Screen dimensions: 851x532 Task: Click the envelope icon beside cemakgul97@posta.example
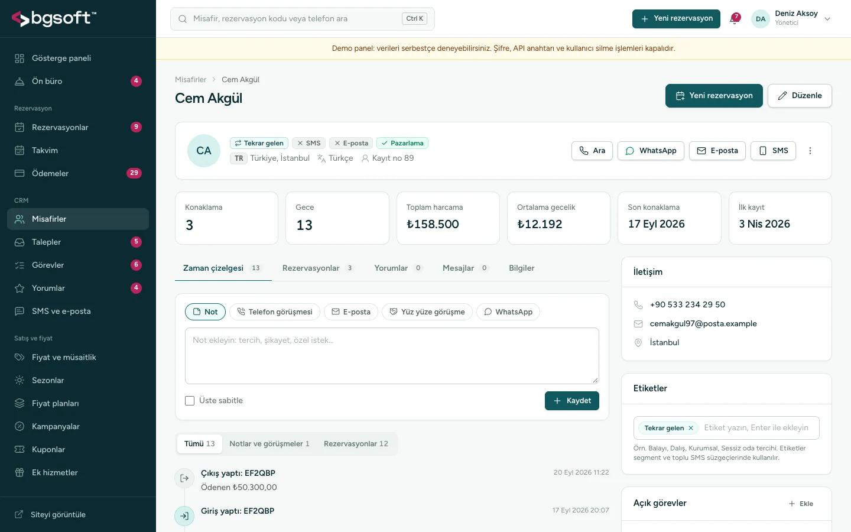point(638,323)
